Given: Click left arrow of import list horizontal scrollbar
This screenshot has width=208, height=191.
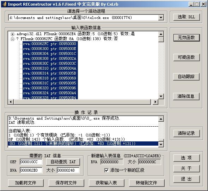Looking at the screenshot, I should 11,102.
